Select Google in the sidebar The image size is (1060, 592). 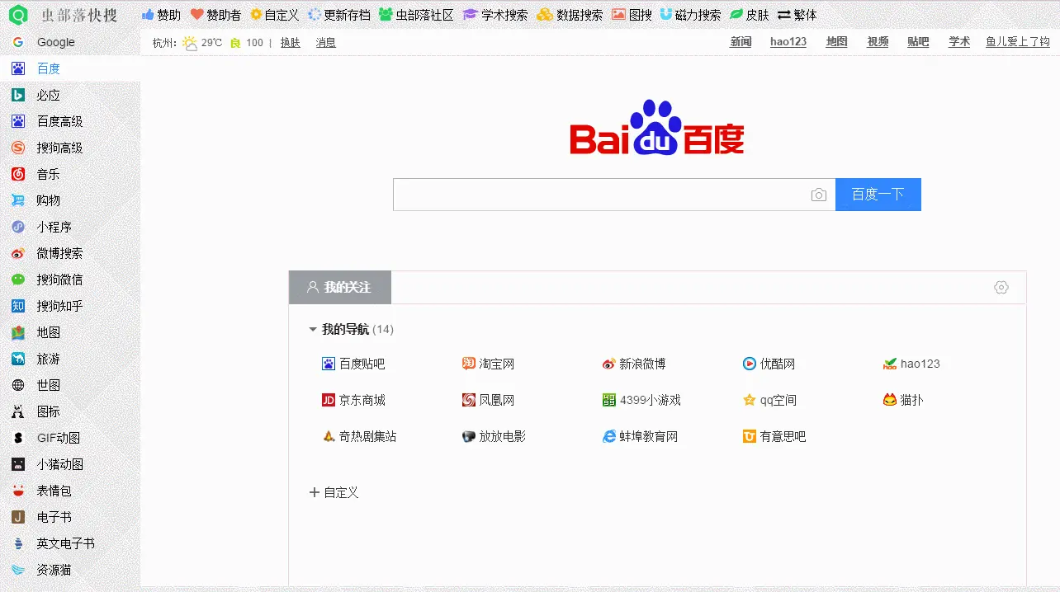[70, 42]
